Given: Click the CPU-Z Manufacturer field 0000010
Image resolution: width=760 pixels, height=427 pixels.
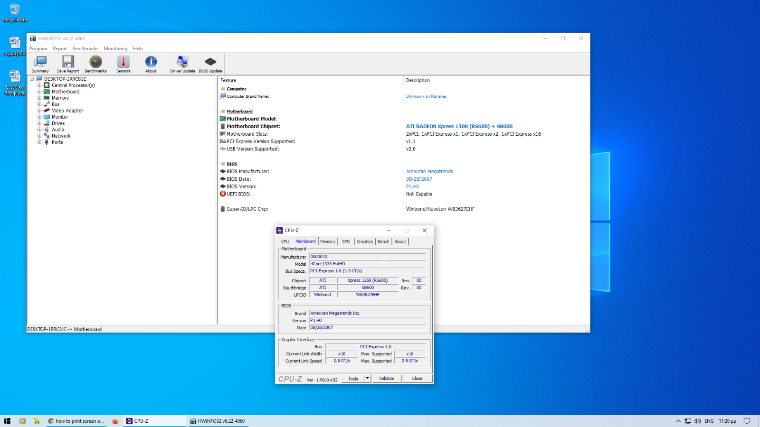Looking at the screenshot, I should click(x=367, y=257).
